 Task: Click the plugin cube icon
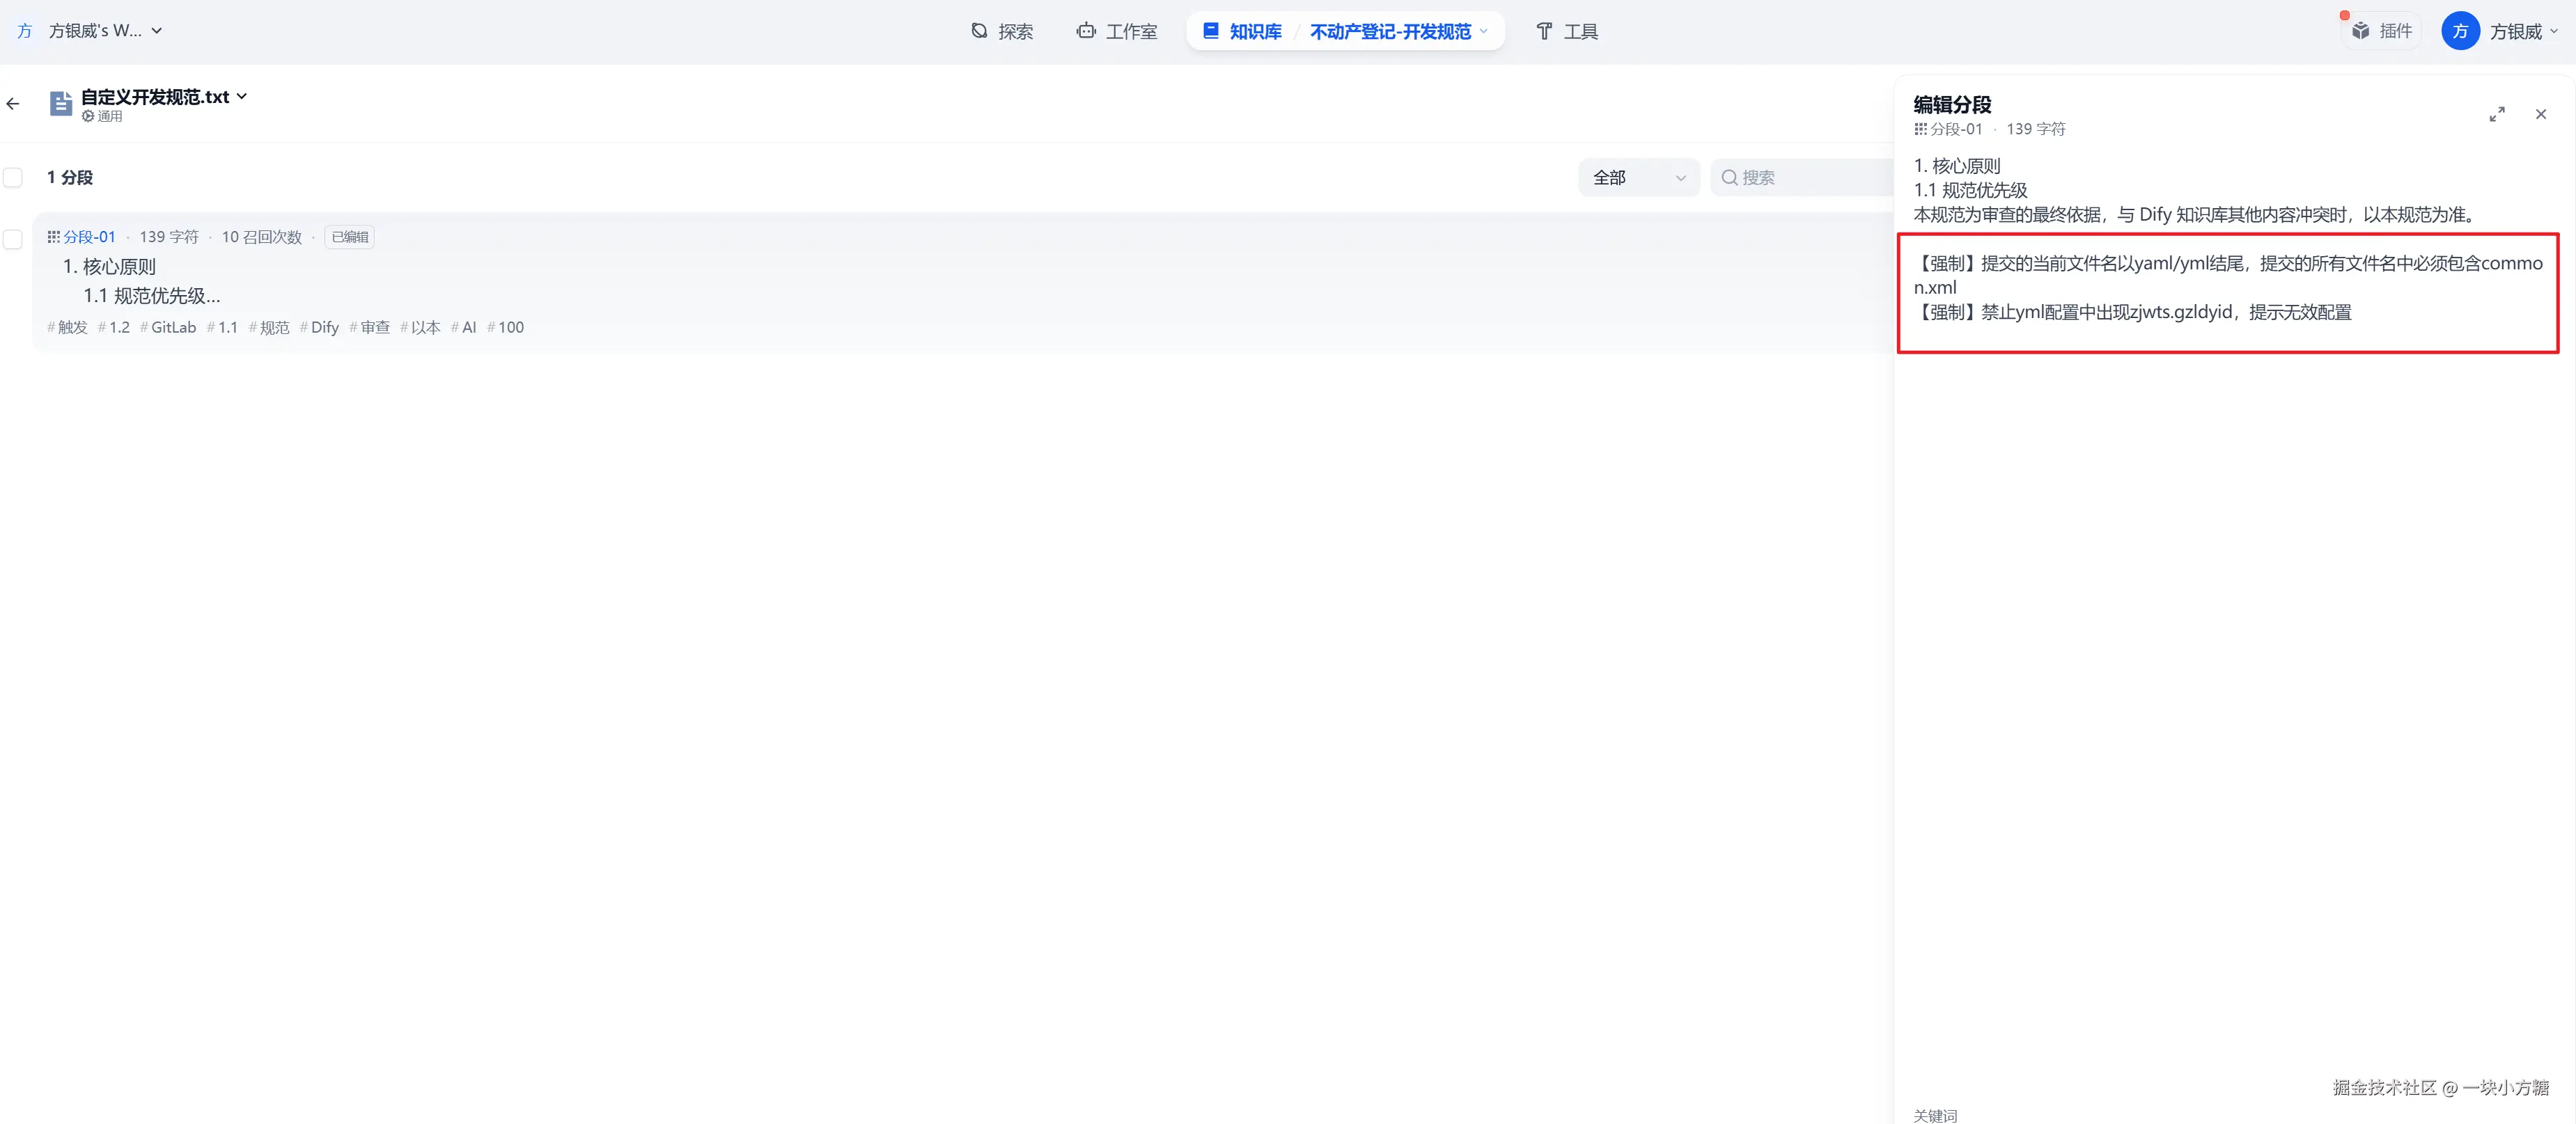click(x=2361, y=31)
